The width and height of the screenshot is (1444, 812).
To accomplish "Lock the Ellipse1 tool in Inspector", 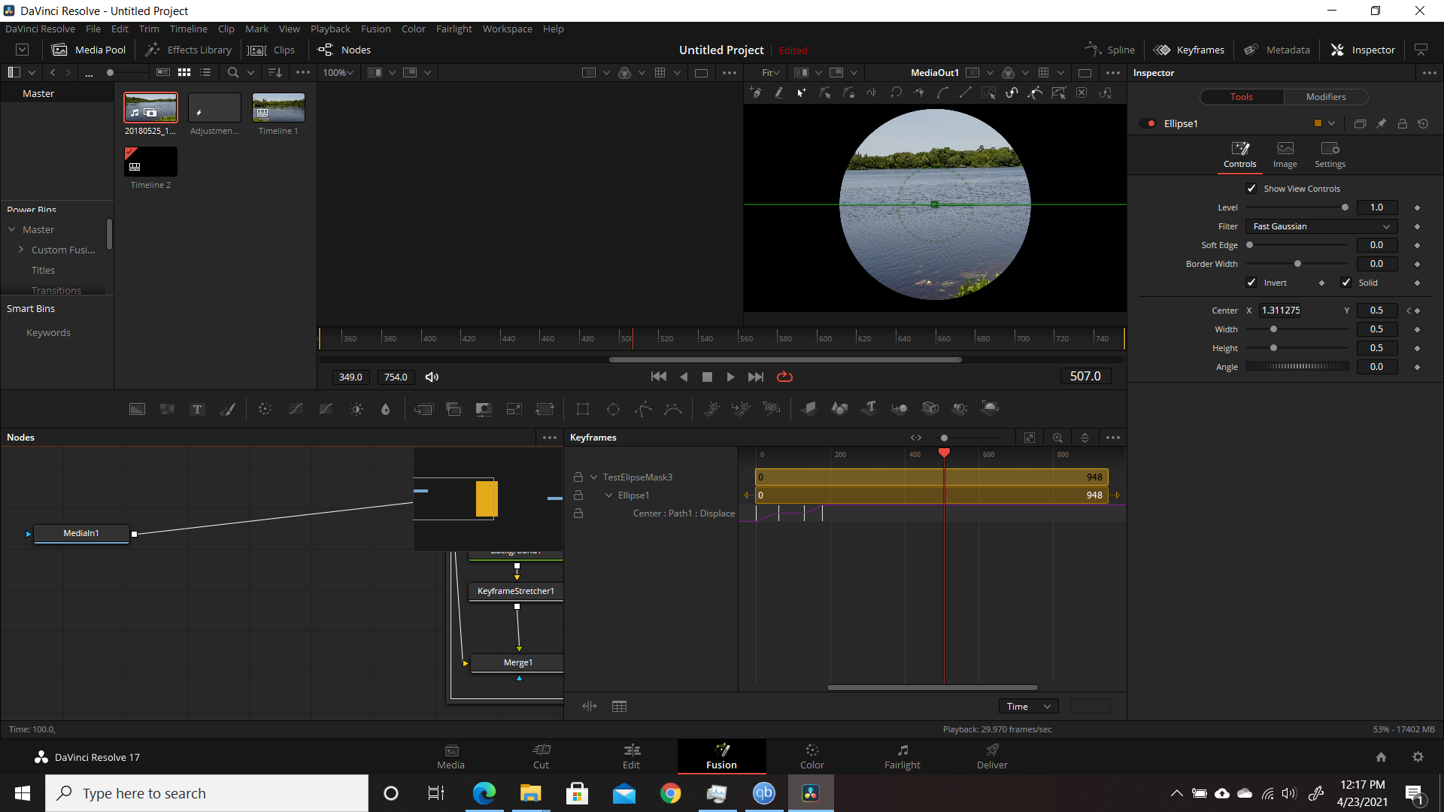I will [x=1402, y=123].
